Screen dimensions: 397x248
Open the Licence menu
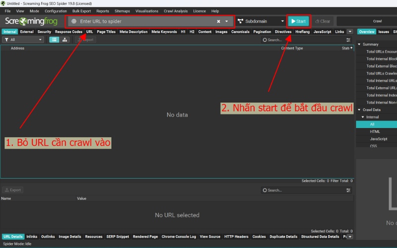point(199,11)
